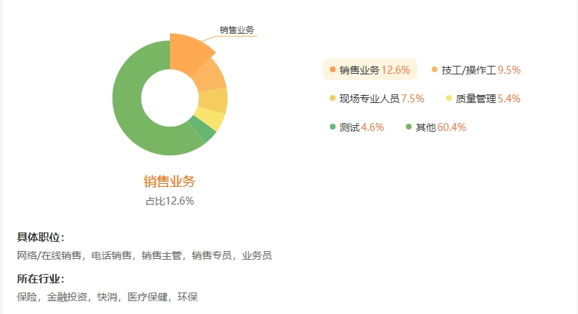578x314 pixels.
Task: Select the 测试 4.6% legend entry
Action: coord(357,127)
